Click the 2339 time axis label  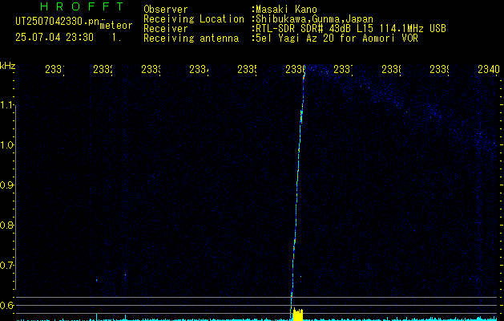[x=439, y=69]
